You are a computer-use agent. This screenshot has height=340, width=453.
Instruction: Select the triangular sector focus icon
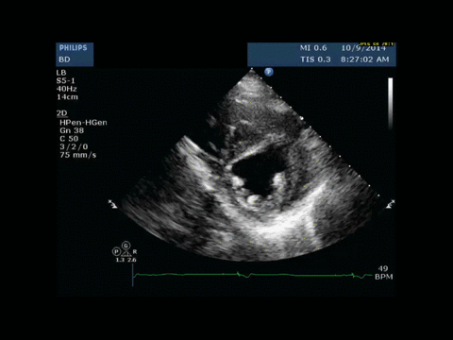[x=126, y=254]
